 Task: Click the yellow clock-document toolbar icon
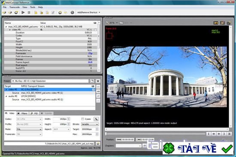point(42,12)
